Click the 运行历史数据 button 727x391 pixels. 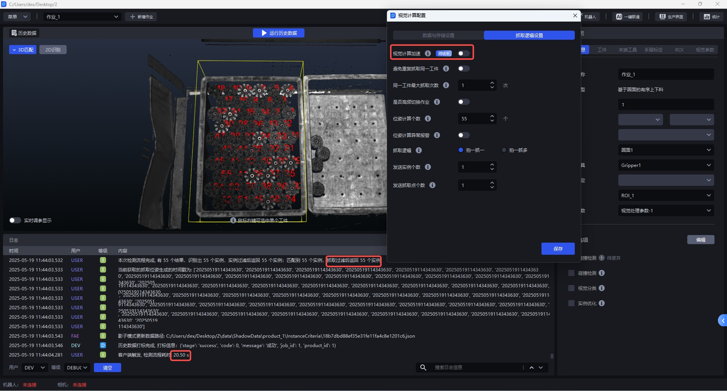(x=278, y=33)
